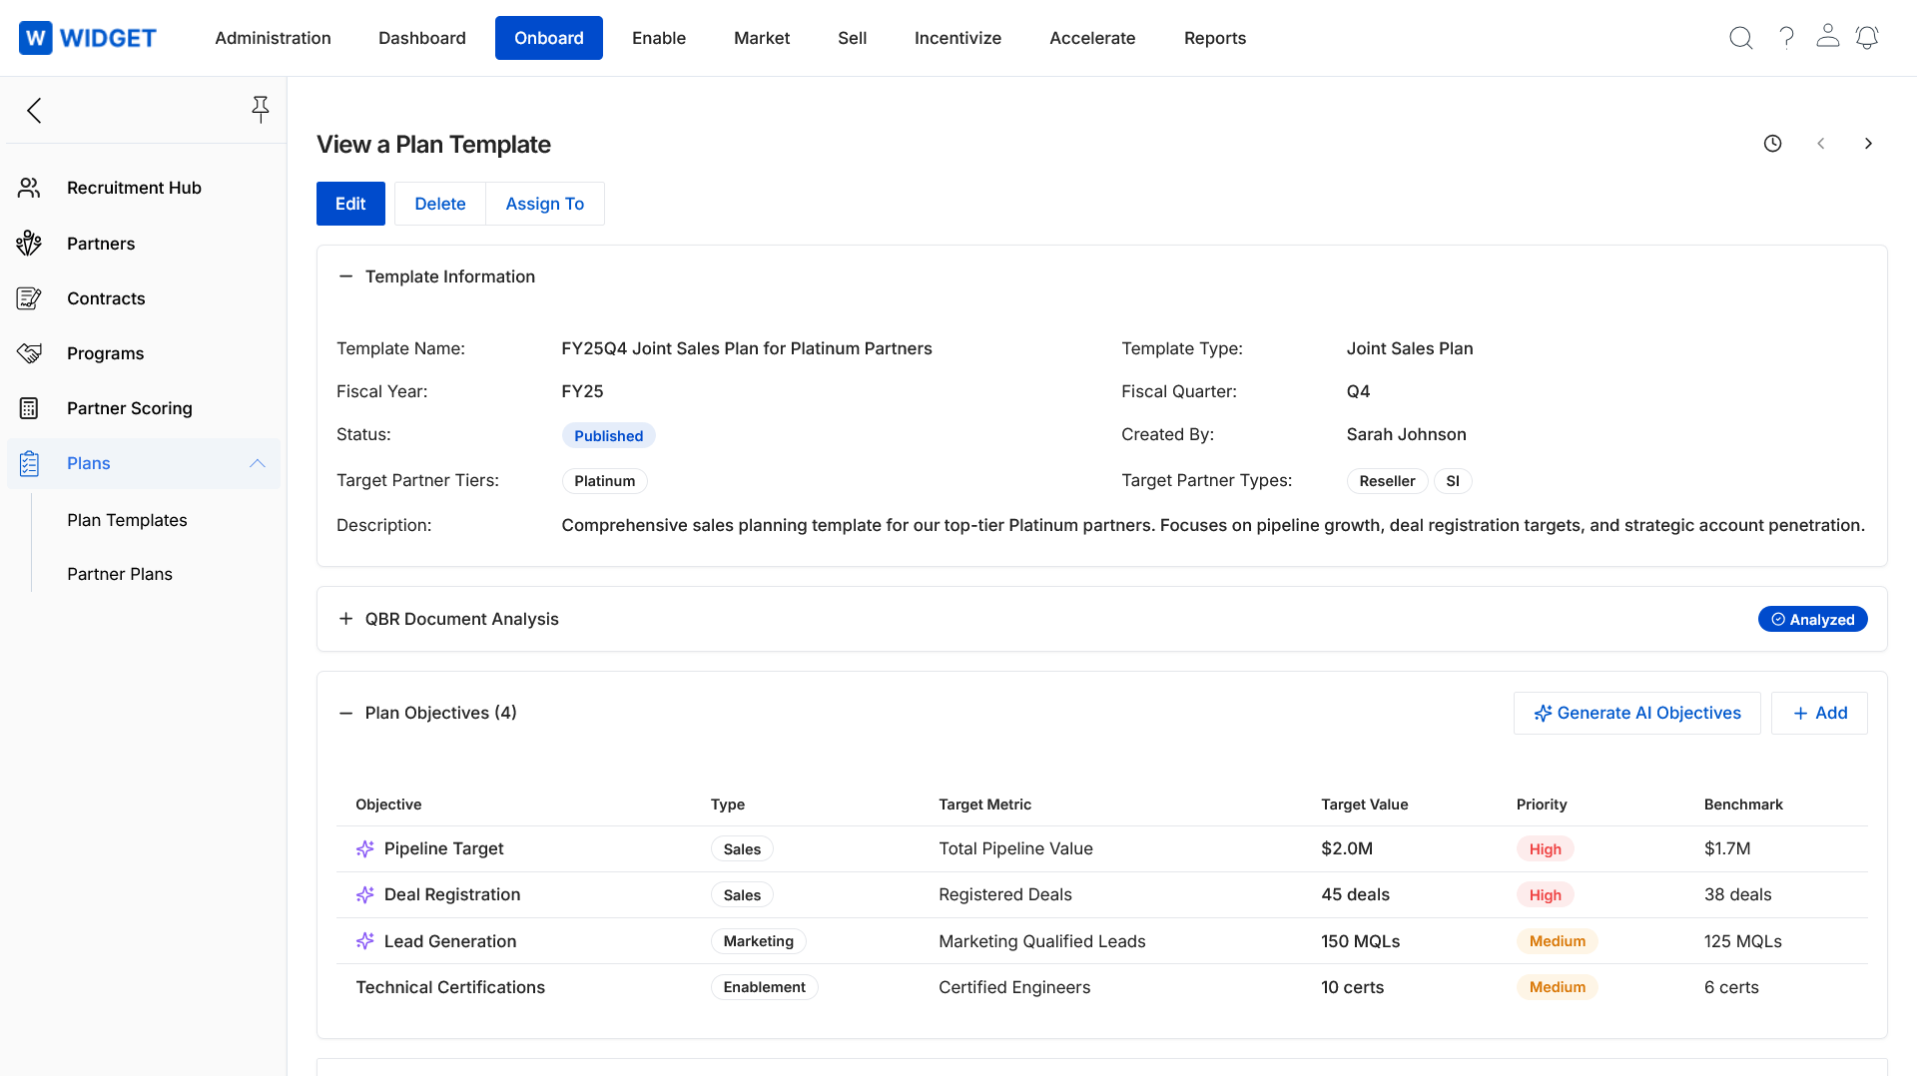Click the Reseller partner type tag

click(1387, 481)
